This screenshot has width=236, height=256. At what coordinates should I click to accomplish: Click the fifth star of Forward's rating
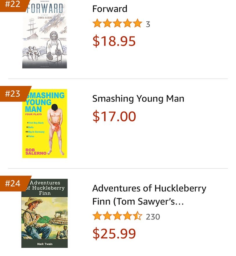point(137,24)
